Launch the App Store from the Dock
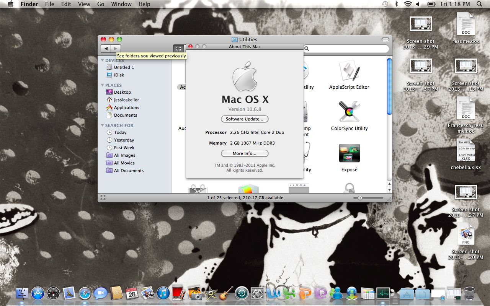The height and width of the screenshot is (306, 490). click(38, 293)
